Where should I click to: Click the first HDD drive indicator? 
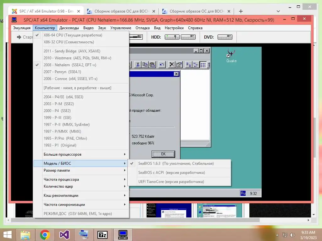click(172, 37)
